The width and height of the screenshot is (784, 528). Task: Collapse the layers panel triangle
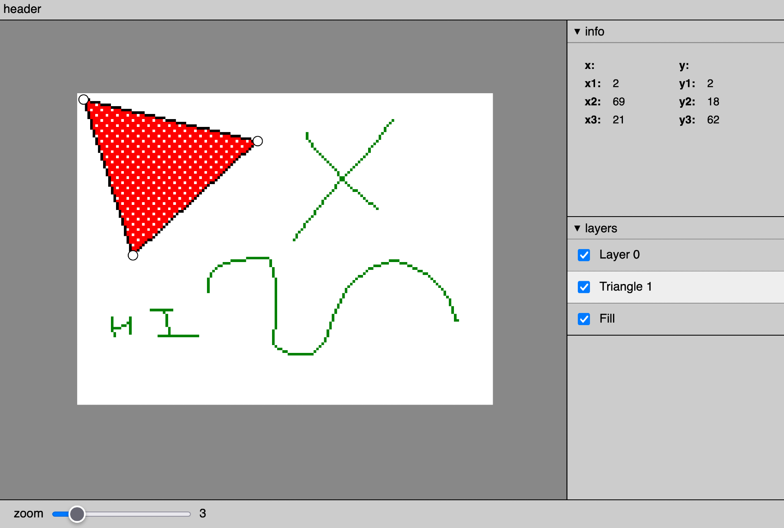pos(577,228)
